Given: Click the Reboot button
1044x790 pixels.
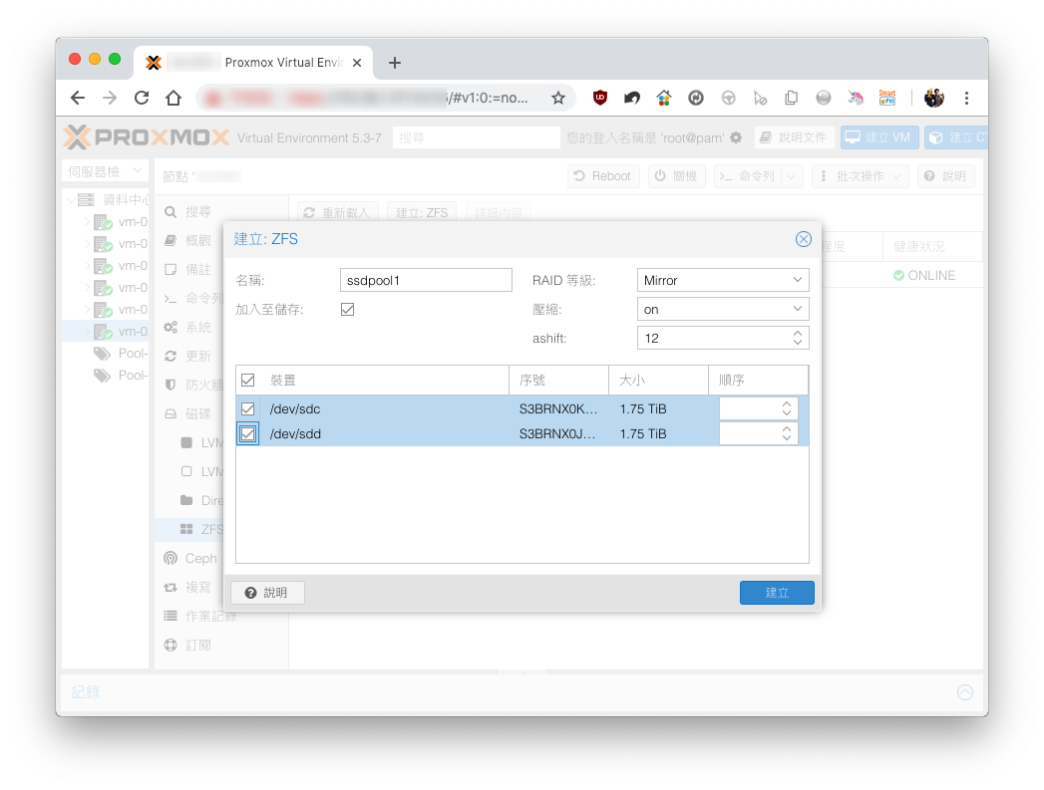Looking at the screenshot, I should (x=602, y=176).
